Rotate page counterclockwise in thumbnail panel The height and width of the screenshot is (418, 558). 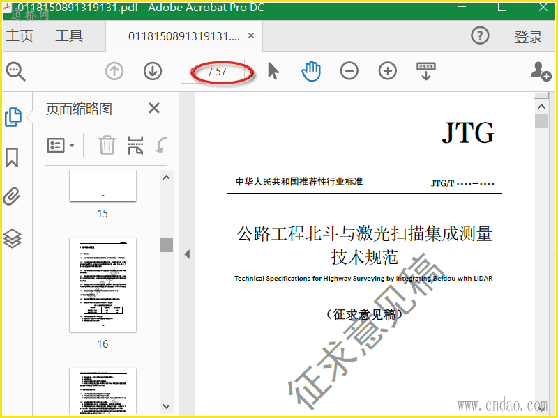[x=162, y=145]
